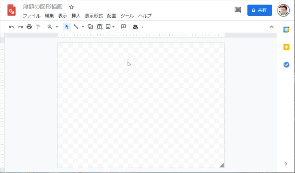This screenshot has width=295, height=173.
Task: Insert an image with the image icon
Action: click(108, 27)
